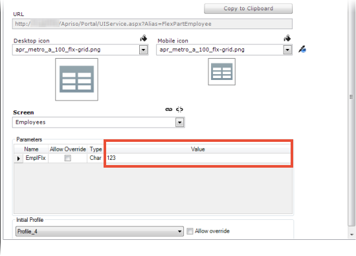Open the Mobile icon dropdown list

[x=287, y=50]
